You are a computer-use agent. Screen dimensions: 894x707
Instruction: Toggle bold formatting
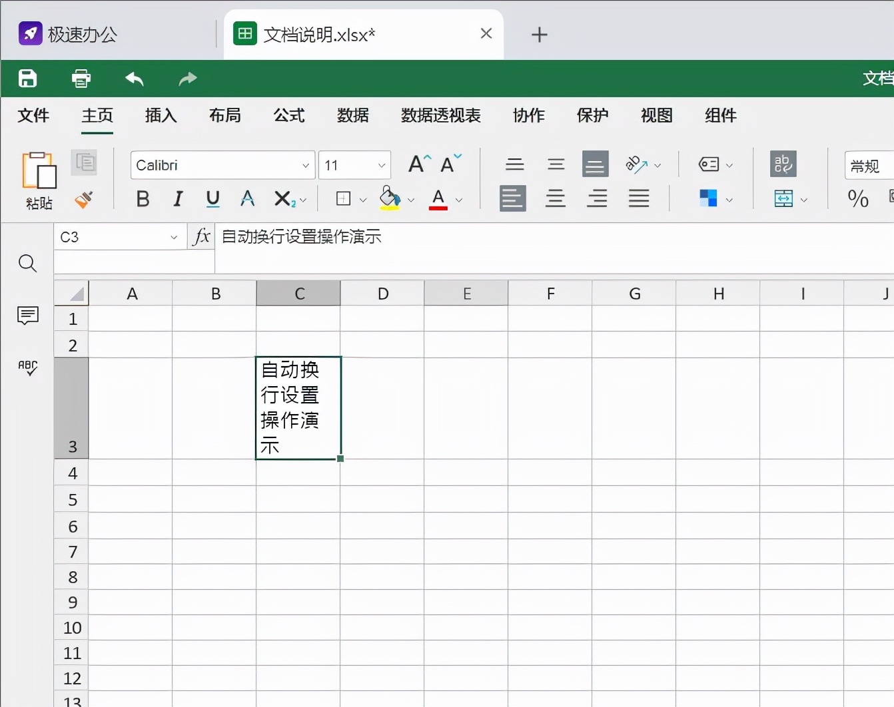tap(143, 198)
